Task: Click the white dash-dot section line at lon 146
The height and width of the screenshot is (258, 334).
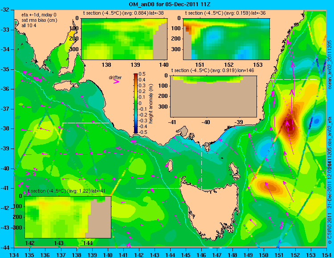Action: 201,164
